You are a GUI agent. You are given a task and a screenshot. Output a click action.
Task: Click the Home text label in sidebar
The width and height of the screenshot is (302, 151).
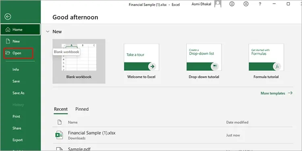(x=18, y=30)
